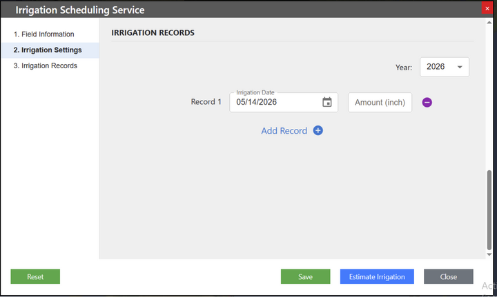The width and height of the screenshot is (497, 297).
Task: Focus the Irrigation Date field showing 05/14/2026
Action: coord(284,102)
